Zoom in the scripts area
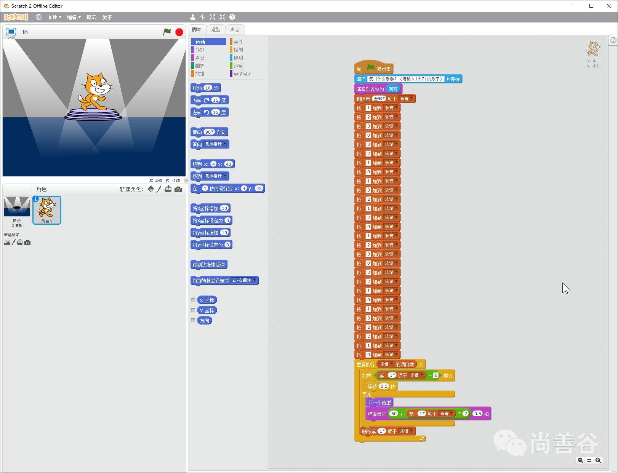Image resolution: width=618 pixels, height=473 pixels. point(598,460)
